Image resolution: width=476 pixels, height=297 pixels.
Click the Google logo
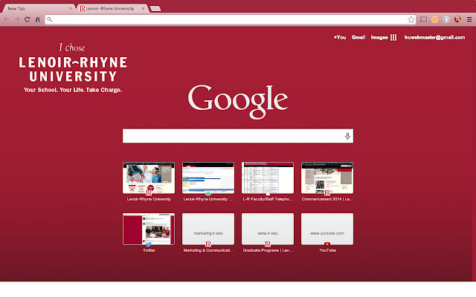click(238, 102)
